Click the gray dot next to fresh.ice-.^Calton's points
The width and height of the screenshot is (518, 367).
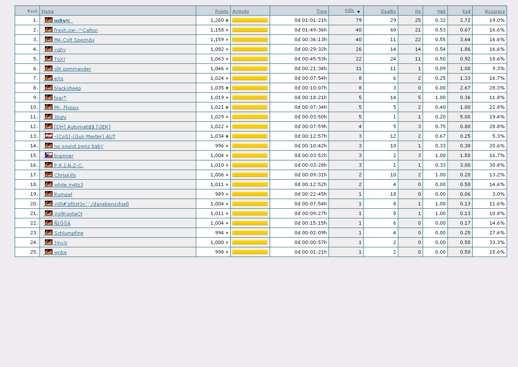click(x=227, y=30)
